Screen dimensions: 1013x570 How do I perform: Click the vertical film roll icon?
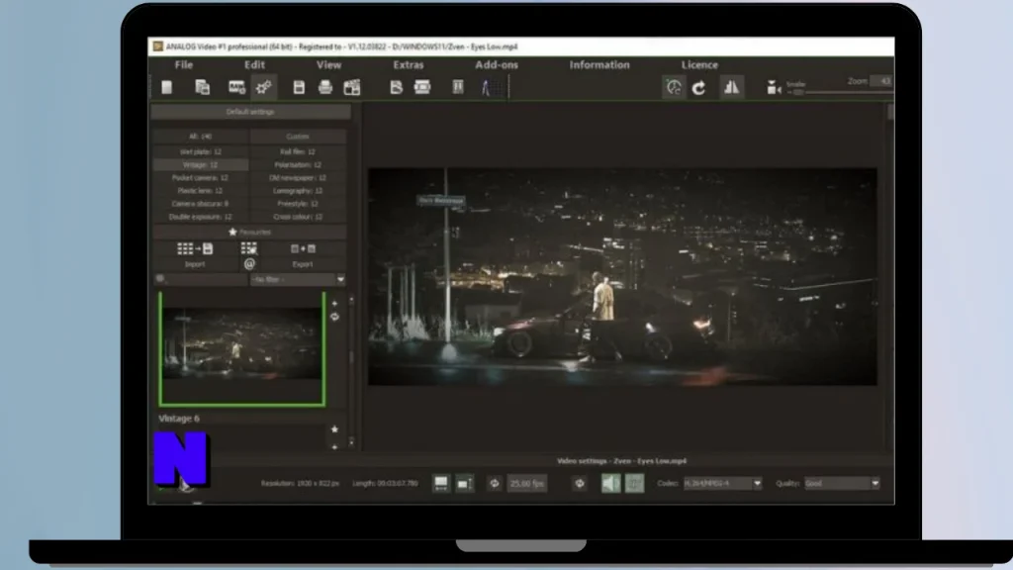pyautogui.click(x=457, y=87)
